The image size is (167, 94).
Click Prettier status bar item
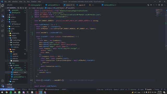pos(156,89)
